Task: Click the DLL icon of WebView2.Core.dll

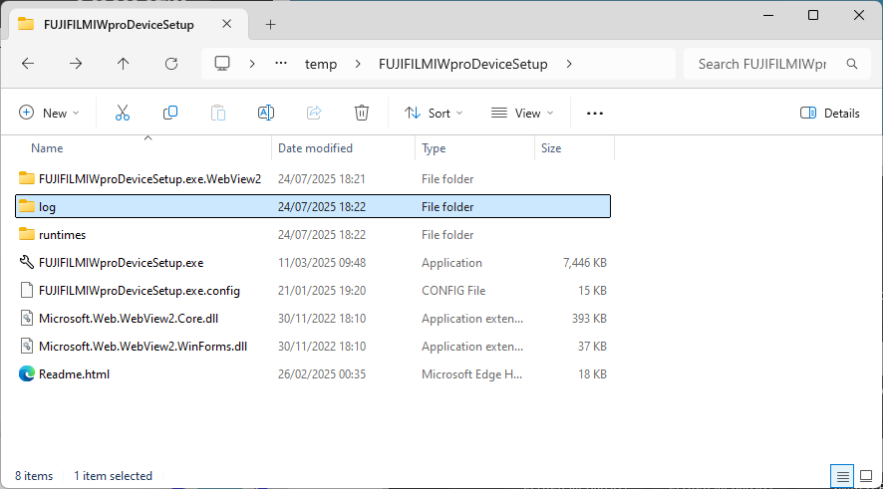Action: pos(27,318)
